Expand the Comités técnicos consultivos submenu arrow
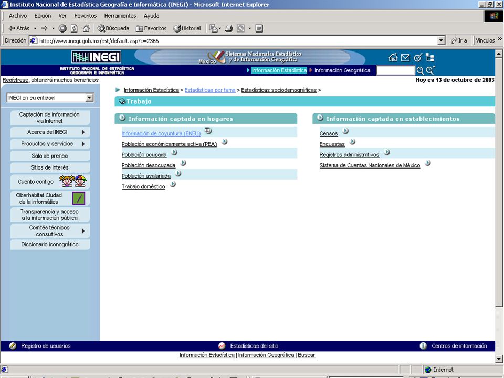 pos(83,231)
